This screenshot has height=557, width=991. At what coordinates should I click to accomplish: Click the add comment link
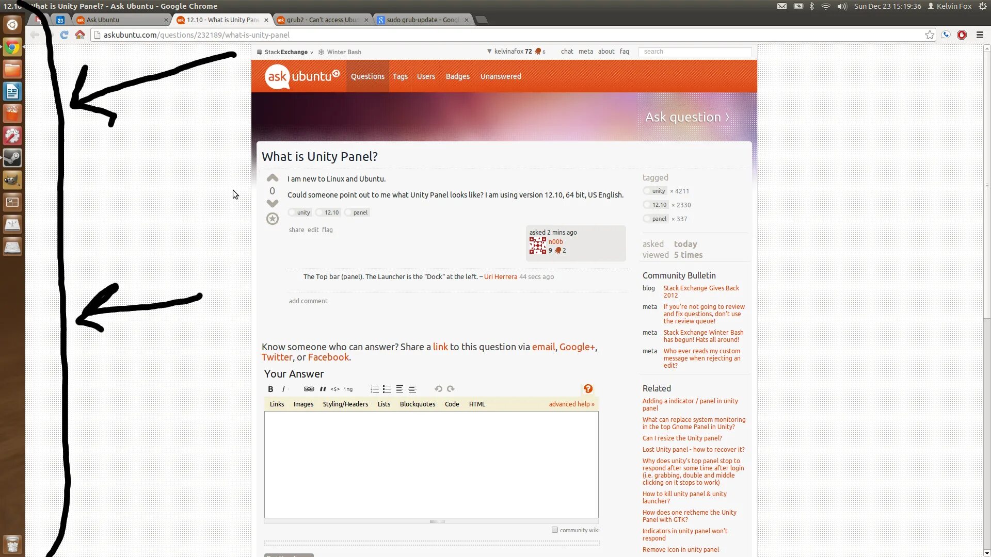pos(308,301)
